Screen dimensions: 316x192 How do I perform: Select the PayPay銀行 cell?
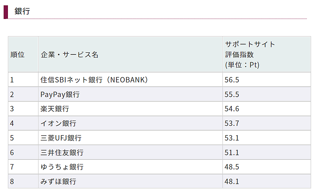[60, 94]
